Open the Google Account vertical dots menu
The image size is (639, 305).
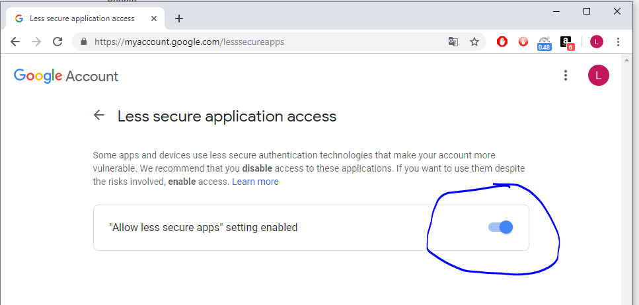566,75
